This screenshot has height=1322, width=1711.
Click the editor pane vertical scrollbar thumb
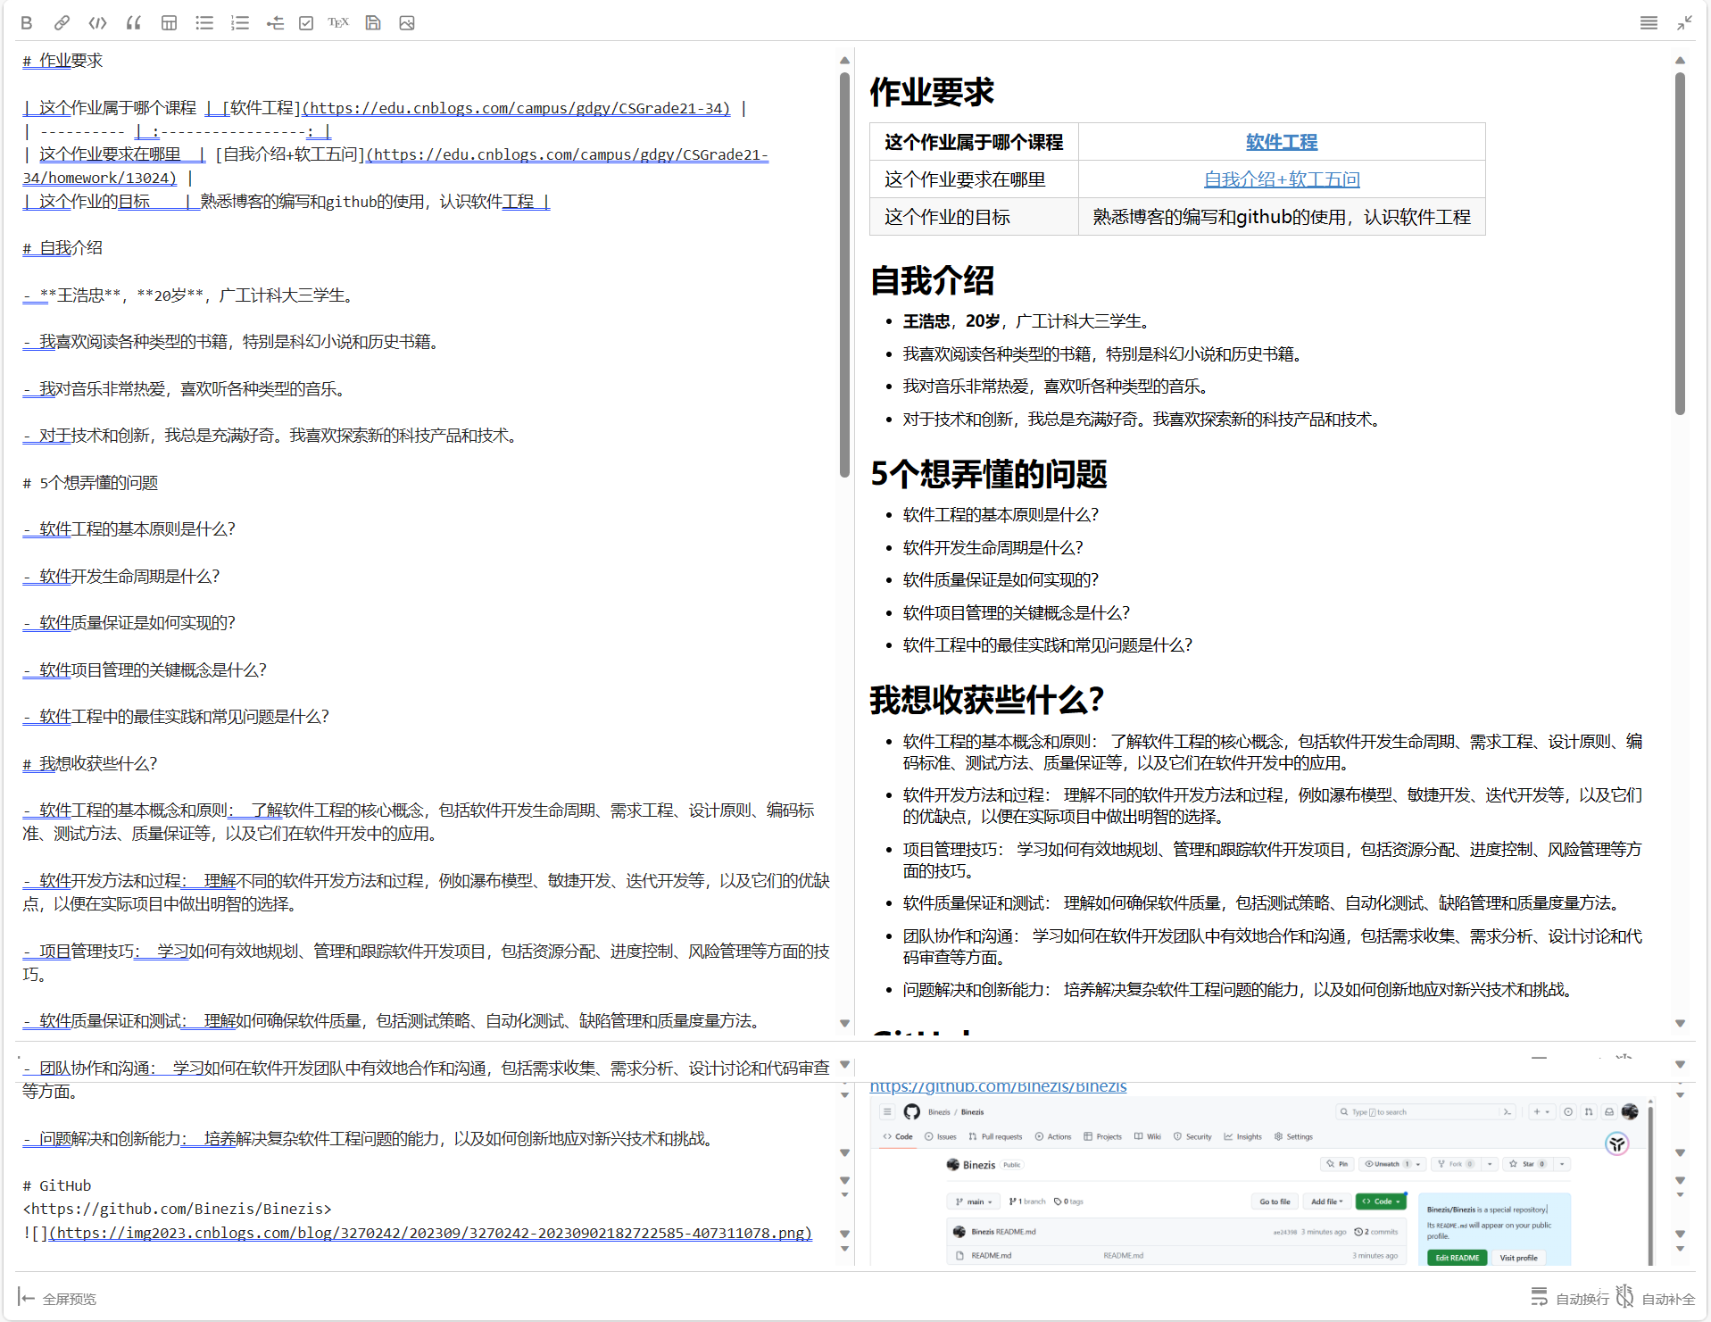844,274
